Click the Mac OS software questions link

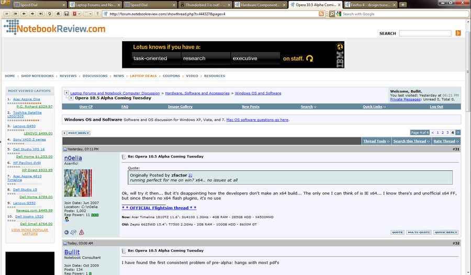pos(257,120)
